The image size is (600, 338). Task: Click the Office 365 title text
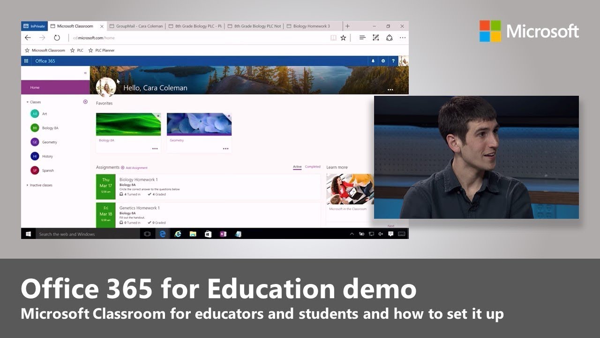[x=45, y=61]
